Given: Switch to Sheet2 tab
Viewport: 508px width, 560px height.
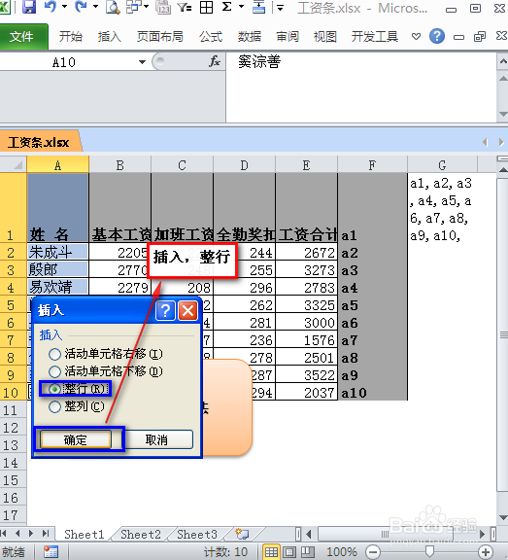Looking at the screenshot, I should tap(141, 535).
